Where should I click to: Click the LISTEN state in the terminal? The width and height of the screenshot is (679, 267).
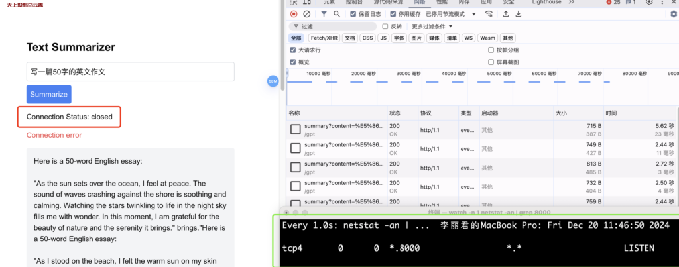639,248
